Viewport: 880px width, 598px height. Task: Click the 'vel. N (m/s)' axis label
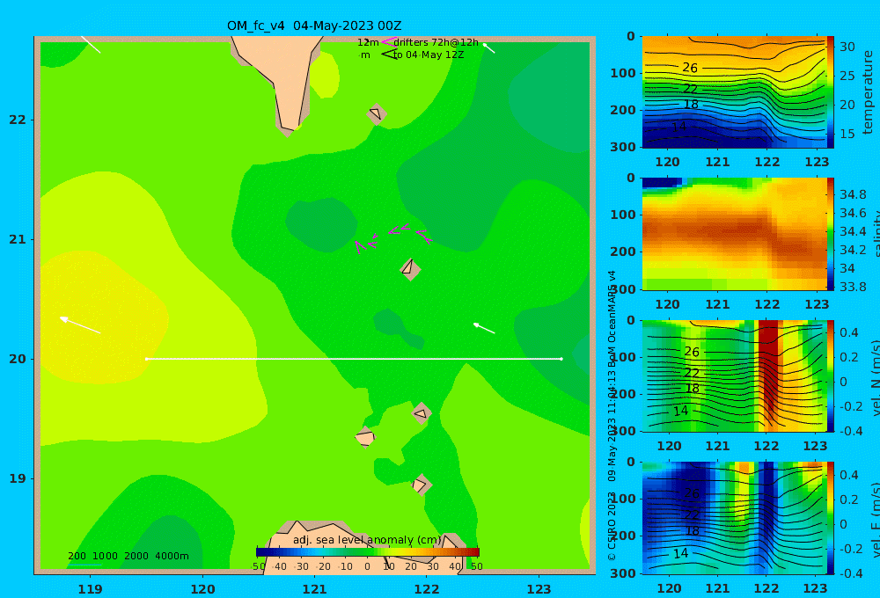876,377
